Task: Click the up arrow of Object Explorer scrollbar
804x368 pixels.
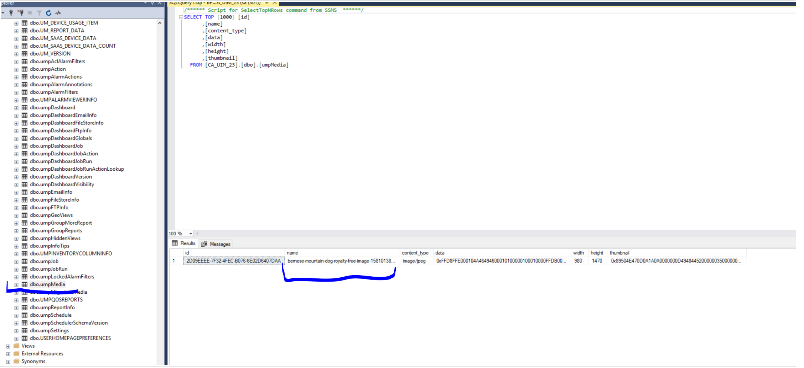Action: (x=160, y=23)
